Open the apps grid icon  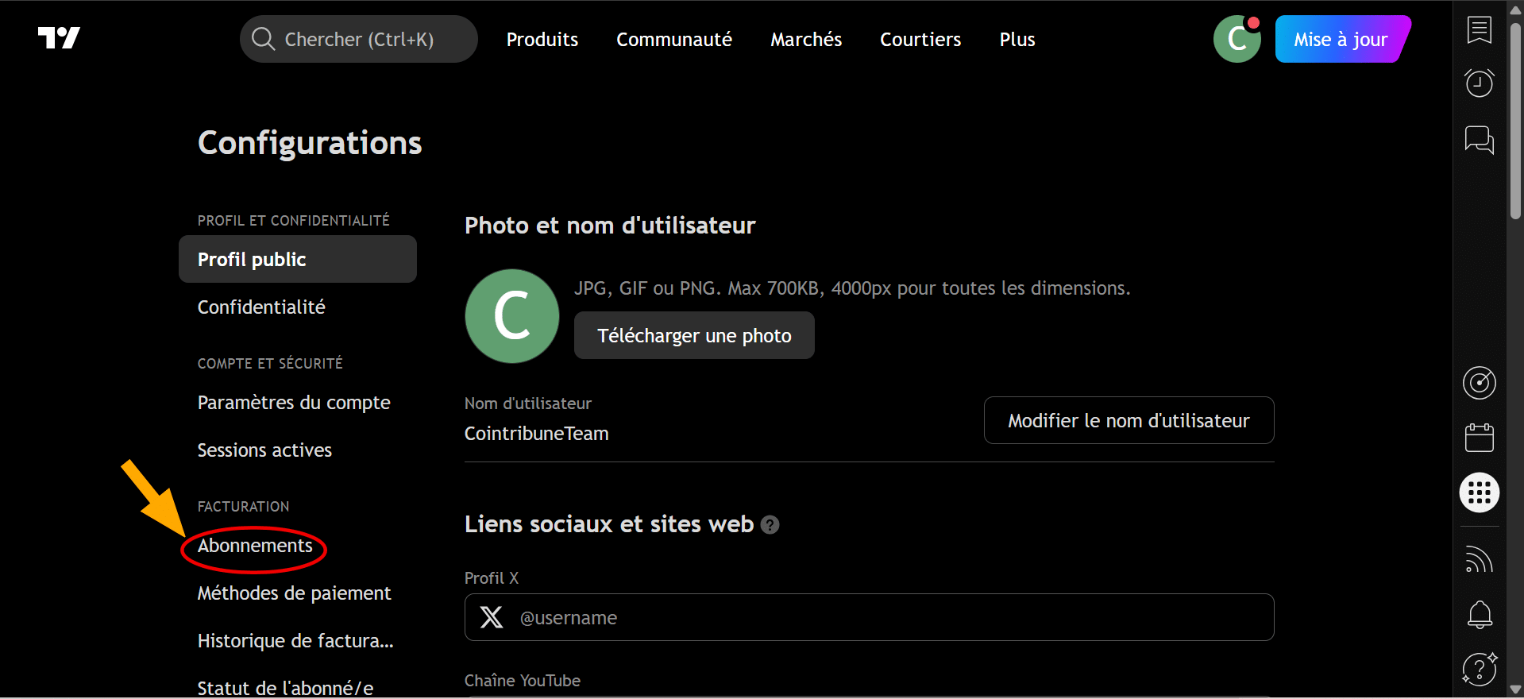coord(1479,493)
